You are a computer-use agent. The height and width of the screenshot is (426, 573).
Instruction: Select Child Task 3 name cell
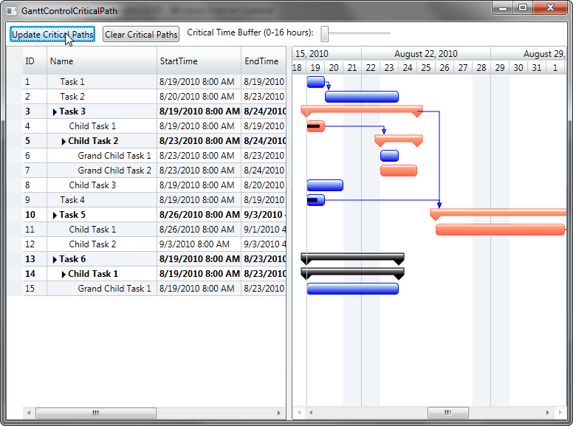[x=92, y=185]
